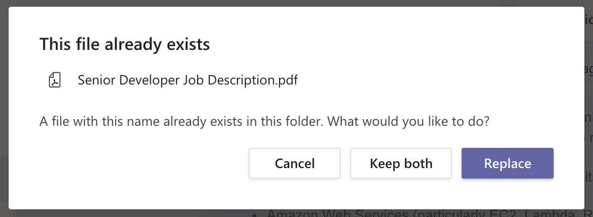Choose Keep both to save a copy
Viewport: 593px width, 217px height.
coord(401,163)
